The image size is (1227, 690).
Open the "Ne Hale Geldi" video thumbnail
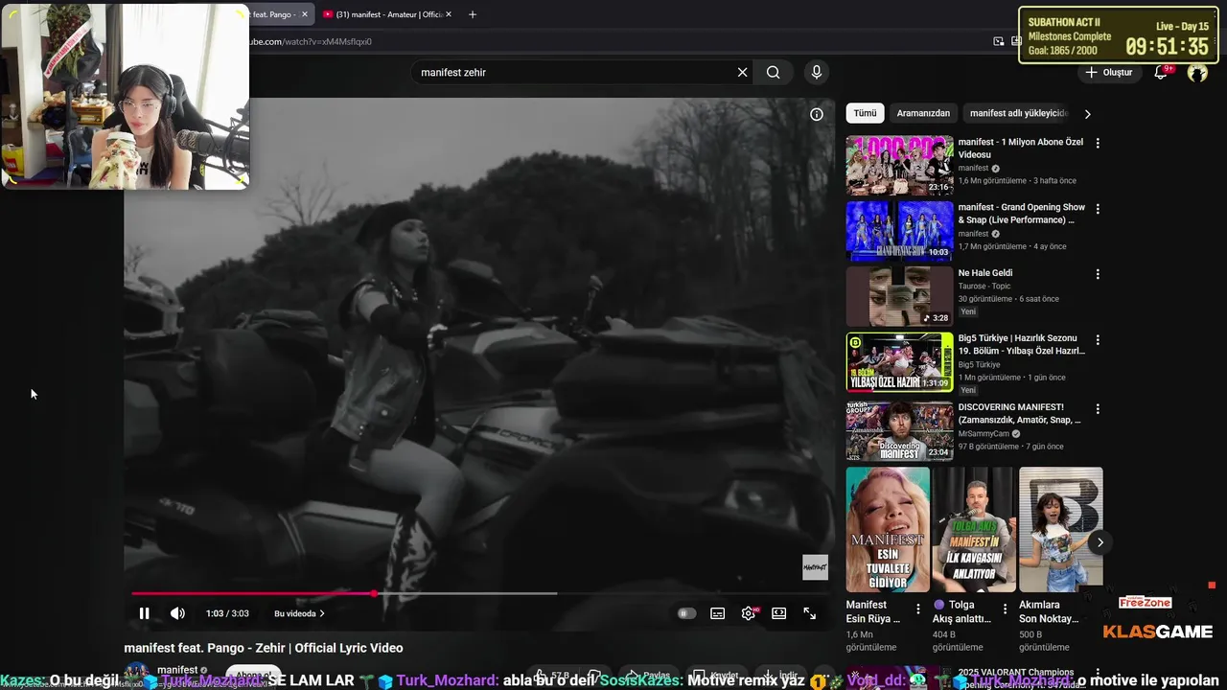(x=899, y=296)
